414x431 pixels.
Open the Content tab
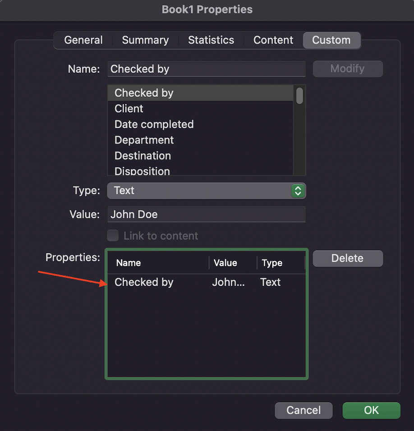[273, 40]
